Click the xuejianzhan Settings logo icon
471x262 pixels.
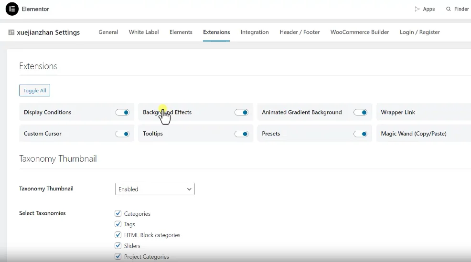11,32
